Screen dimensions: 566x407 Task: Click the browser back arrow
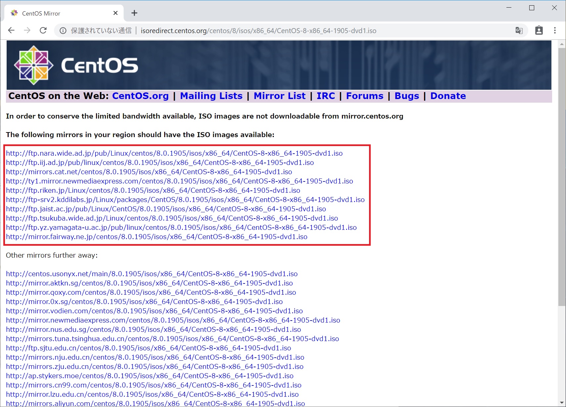click(11, 30)
